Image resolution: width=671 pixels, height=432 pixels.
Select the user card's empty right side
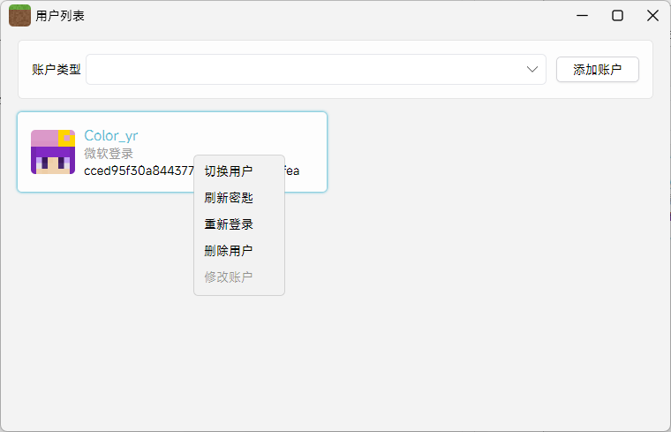pyautogui.click(x=305, y=137)
